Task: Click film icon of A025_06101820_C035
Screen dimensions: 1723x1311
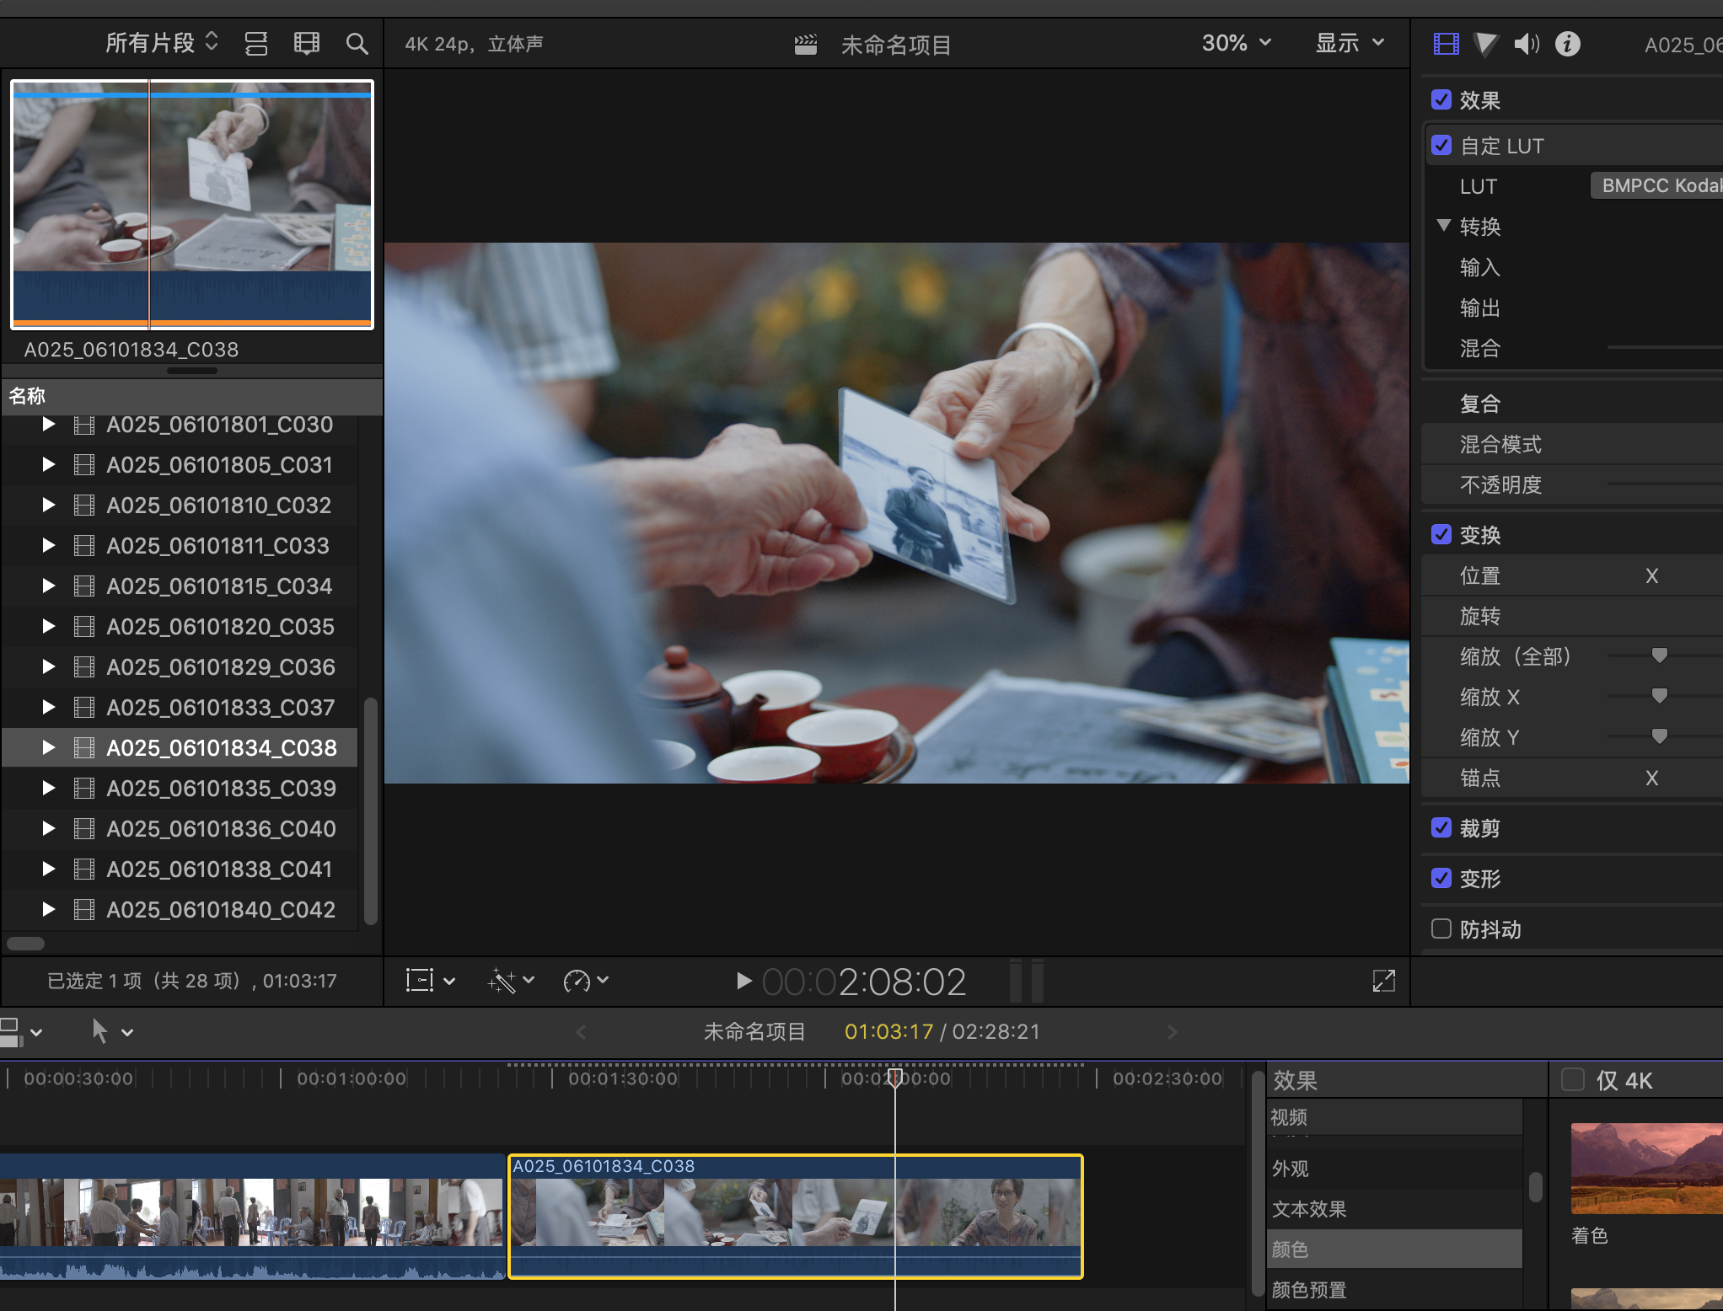Action: tap(83, 626)
